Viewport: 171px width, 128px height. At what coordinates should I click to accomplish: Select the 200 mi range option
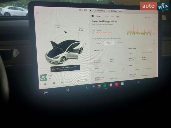[x=120, y=43]
